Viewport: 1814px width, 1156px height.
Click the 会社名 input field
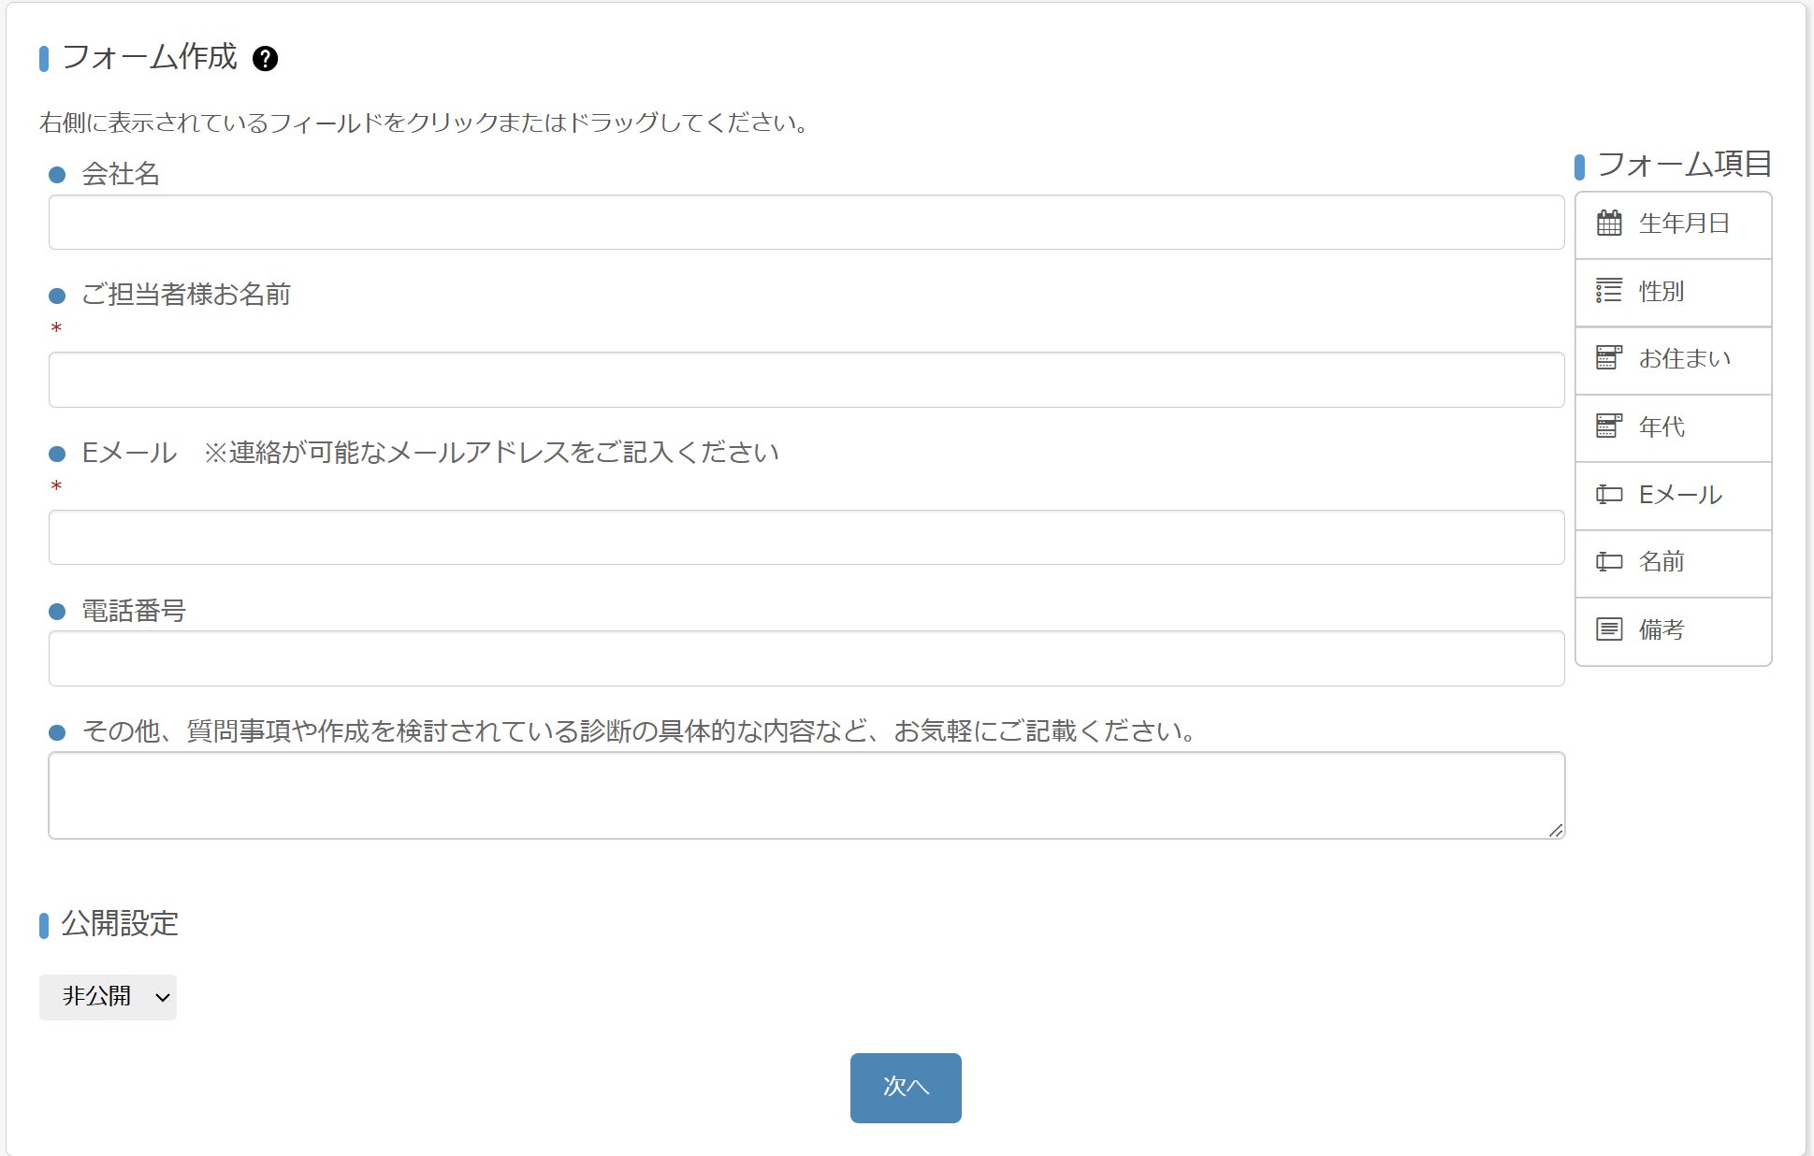pos(805,223)
